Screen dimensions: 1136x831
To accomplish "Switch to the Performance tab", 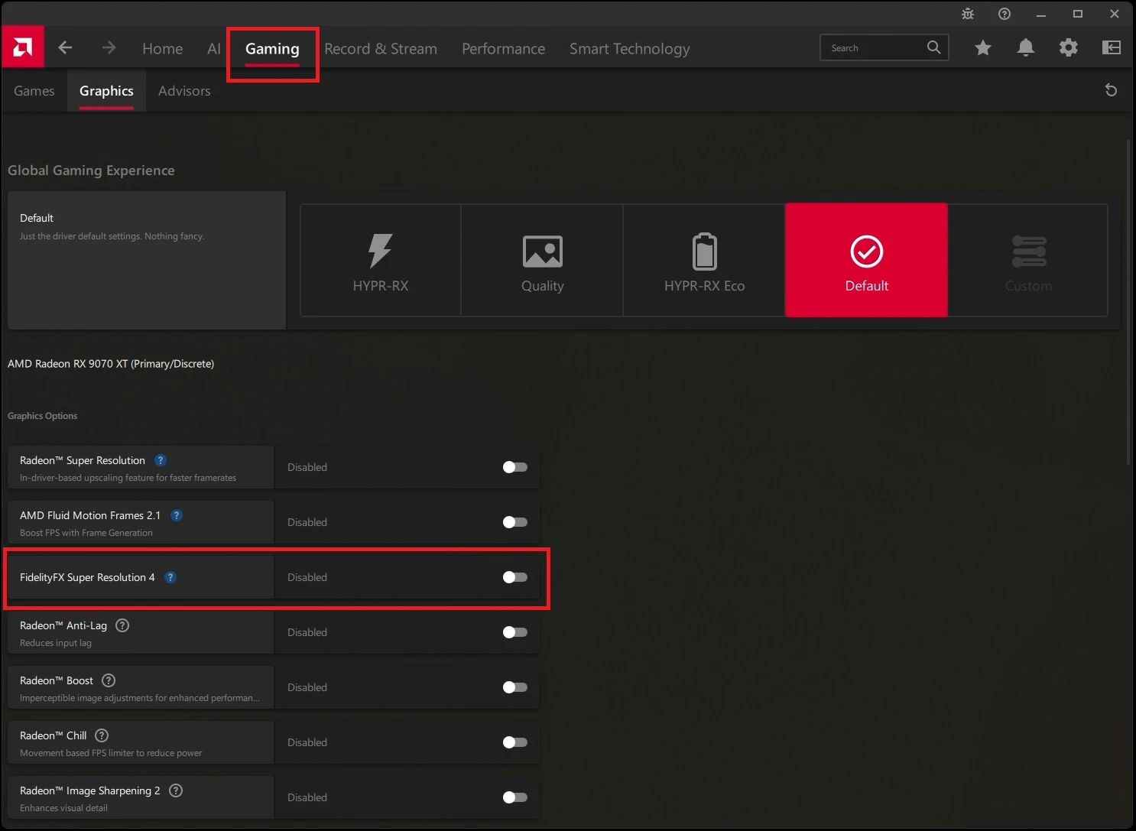I will [x=503, y=48].
